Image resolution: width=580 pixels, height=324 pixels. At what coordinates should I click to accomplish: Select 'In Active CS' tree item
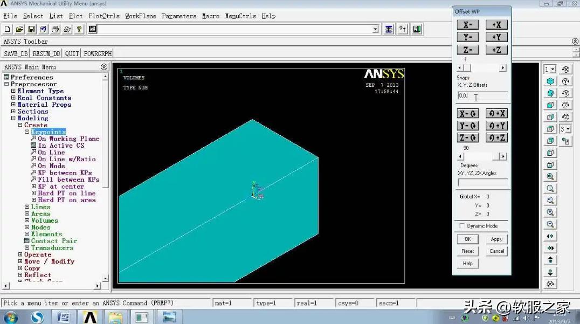coord(61,146)
